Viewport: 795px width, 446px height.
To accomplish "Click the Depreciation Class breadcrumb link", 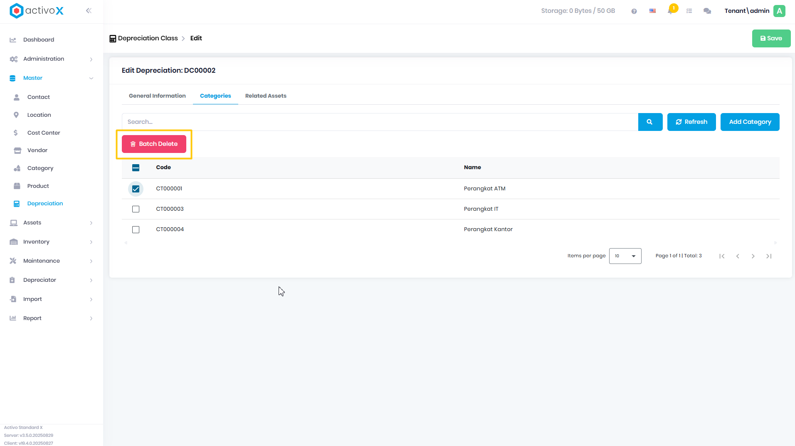I will tap(148, 38).
